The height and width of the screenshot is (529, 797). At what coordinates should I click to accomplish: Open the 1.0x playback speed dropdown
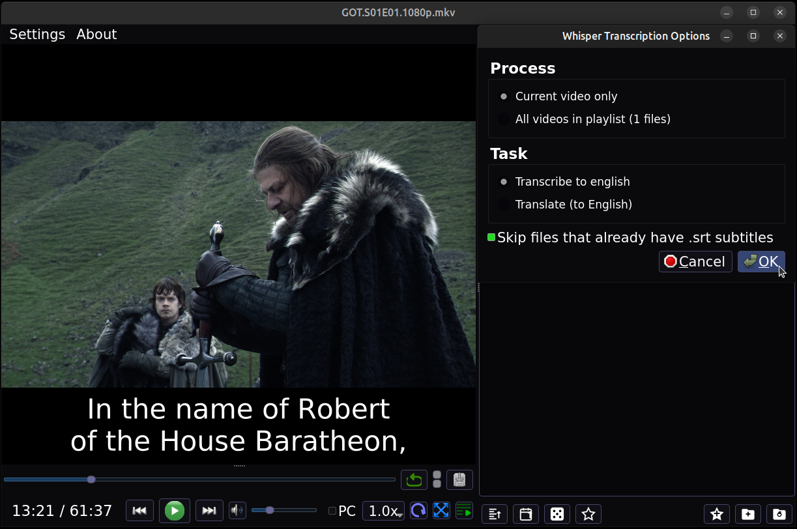click(x=383, y=511)
